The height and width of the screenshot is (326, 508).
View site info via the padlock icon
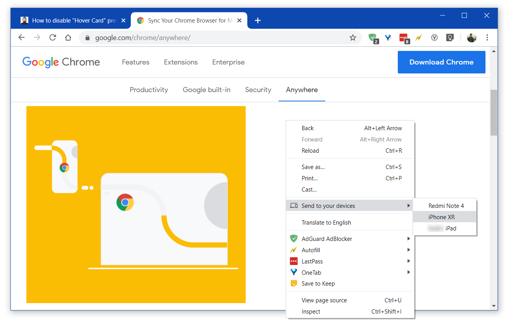click(87, 38)
